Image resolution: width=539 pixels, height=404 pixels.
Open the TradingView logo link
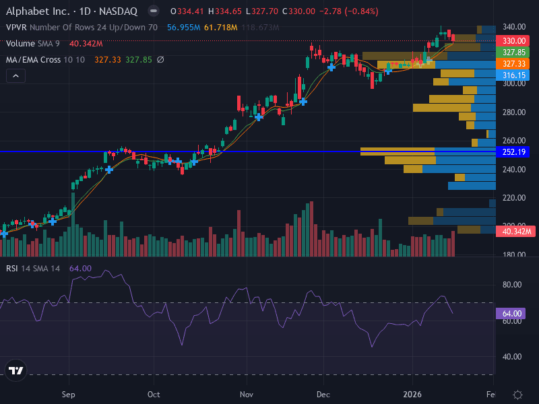(15, 370)
